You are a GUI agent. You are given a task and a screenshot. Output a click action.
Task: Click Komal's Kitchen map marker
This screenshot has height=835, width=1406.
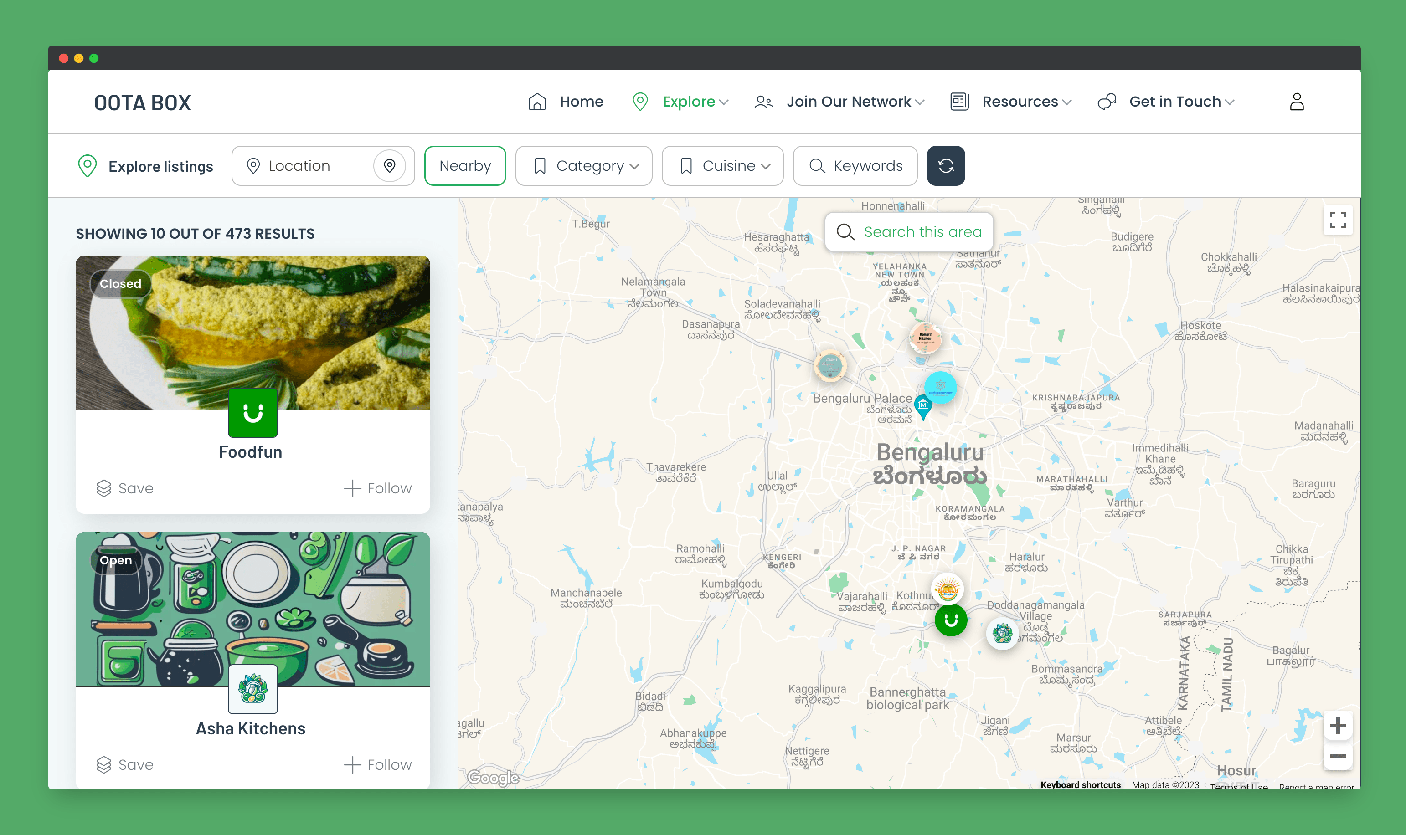925,338
